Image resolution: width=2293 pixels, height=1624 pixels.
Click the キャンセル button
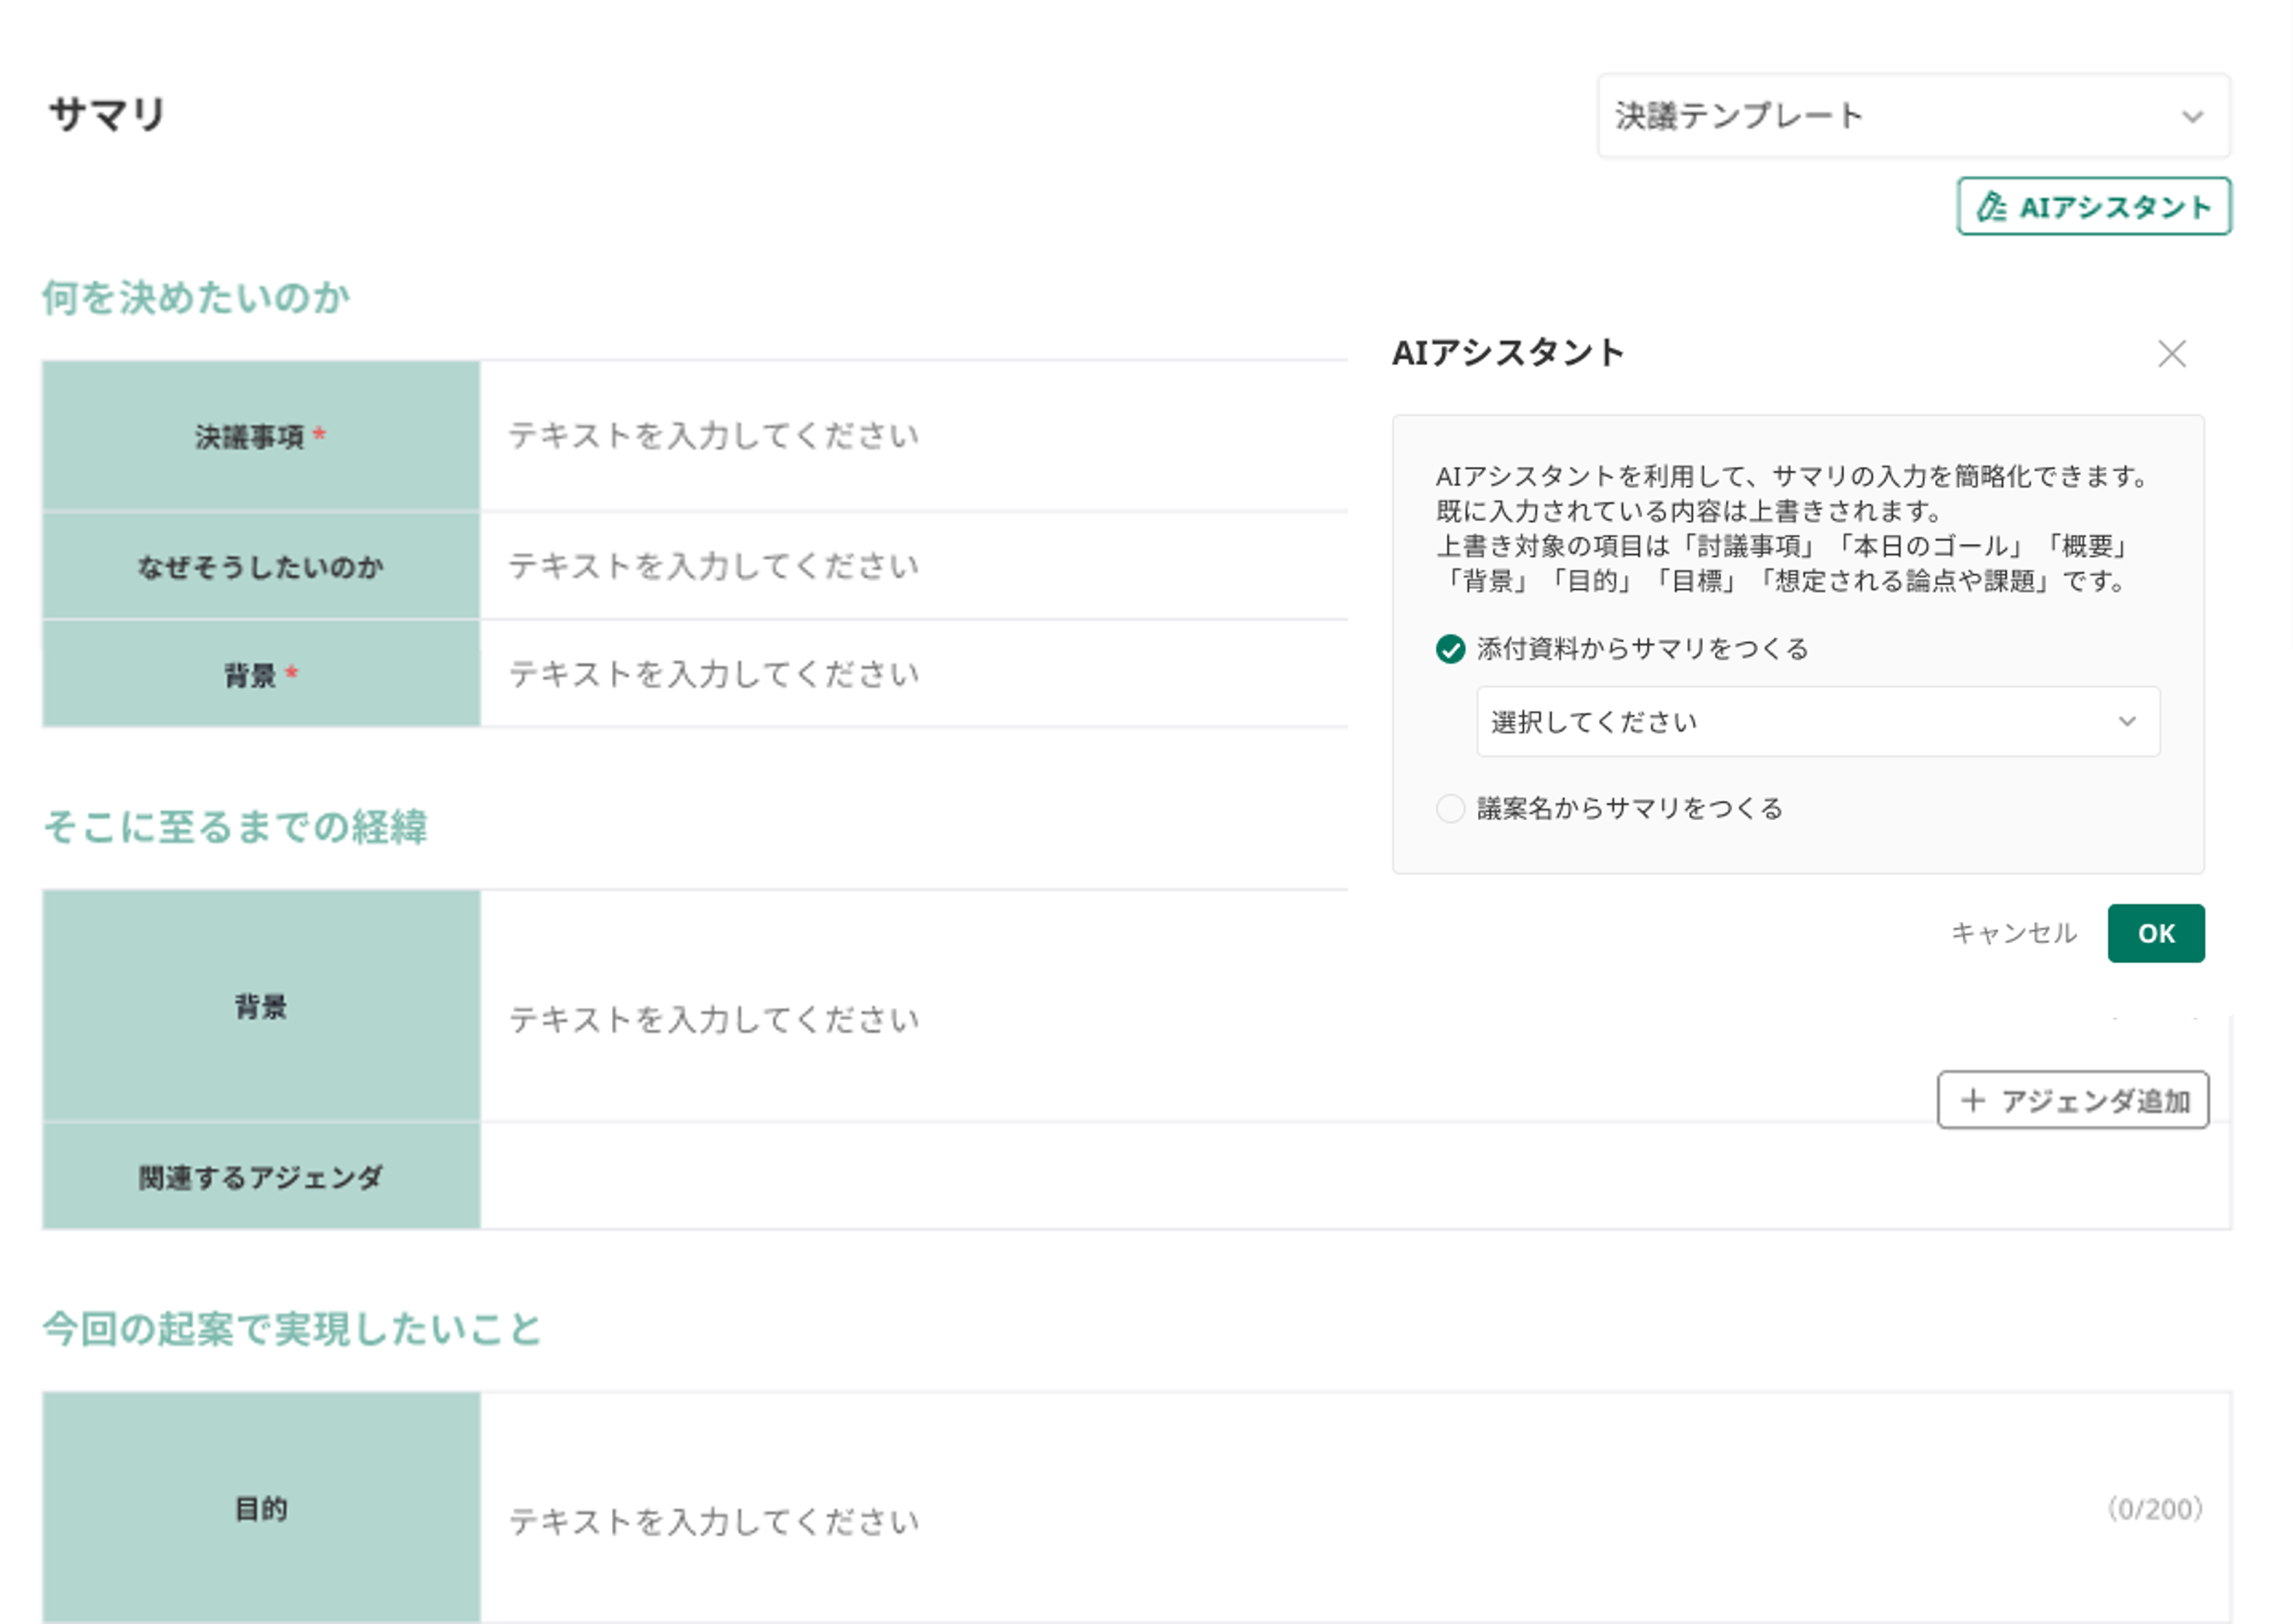coord(2013,933)
